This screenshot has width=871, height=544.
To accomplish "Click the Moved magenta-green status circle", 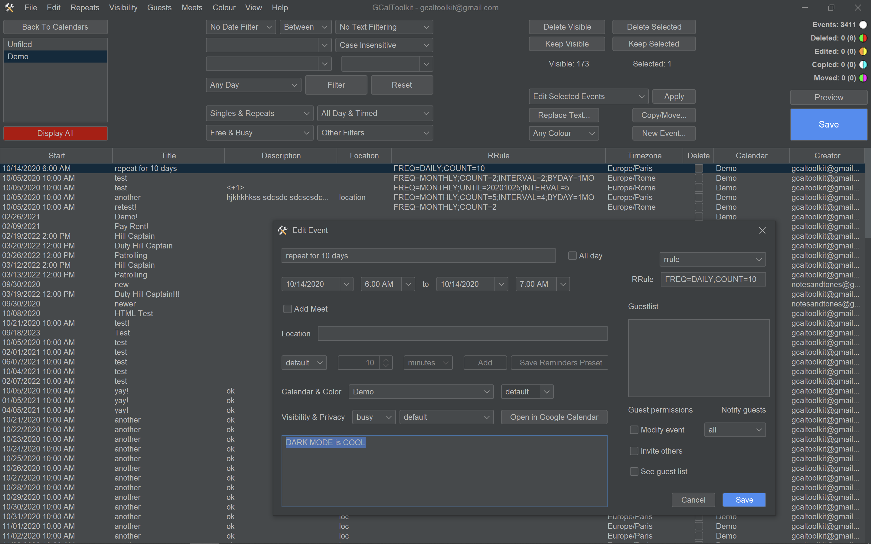I will 863,78.
